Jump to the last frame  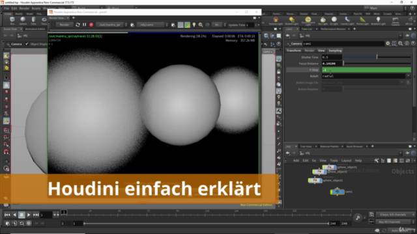click(x=36, y=215)
